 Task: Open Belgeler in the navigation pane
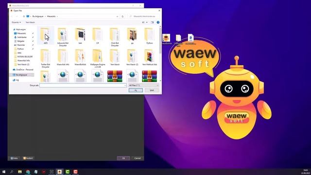19,41
